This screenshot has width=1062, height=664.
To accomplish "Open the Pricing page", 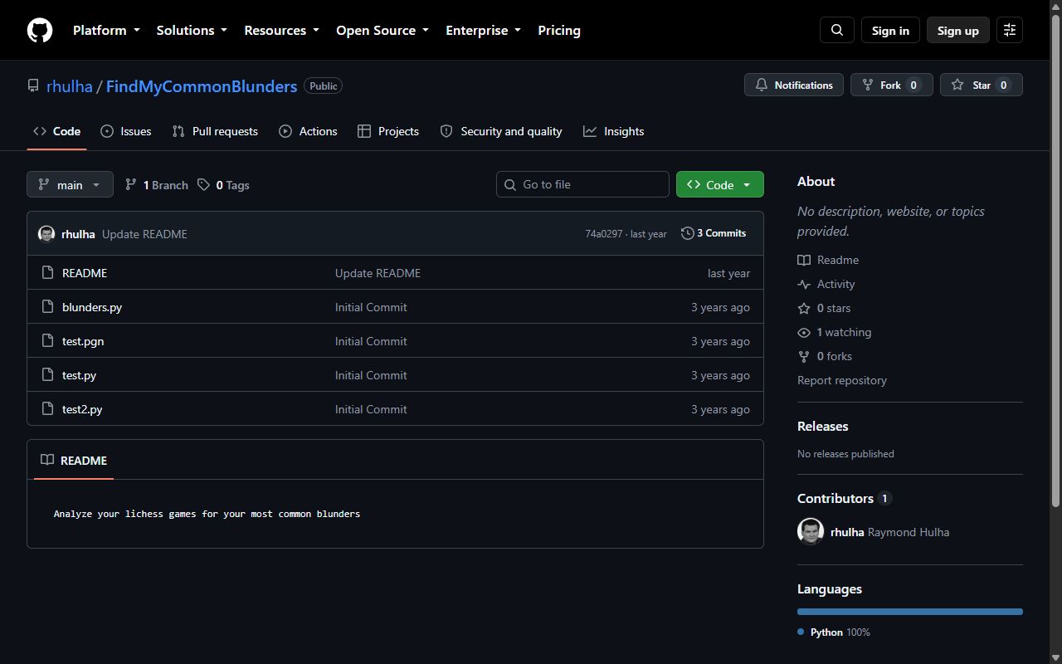I will (x=559, y=30).
